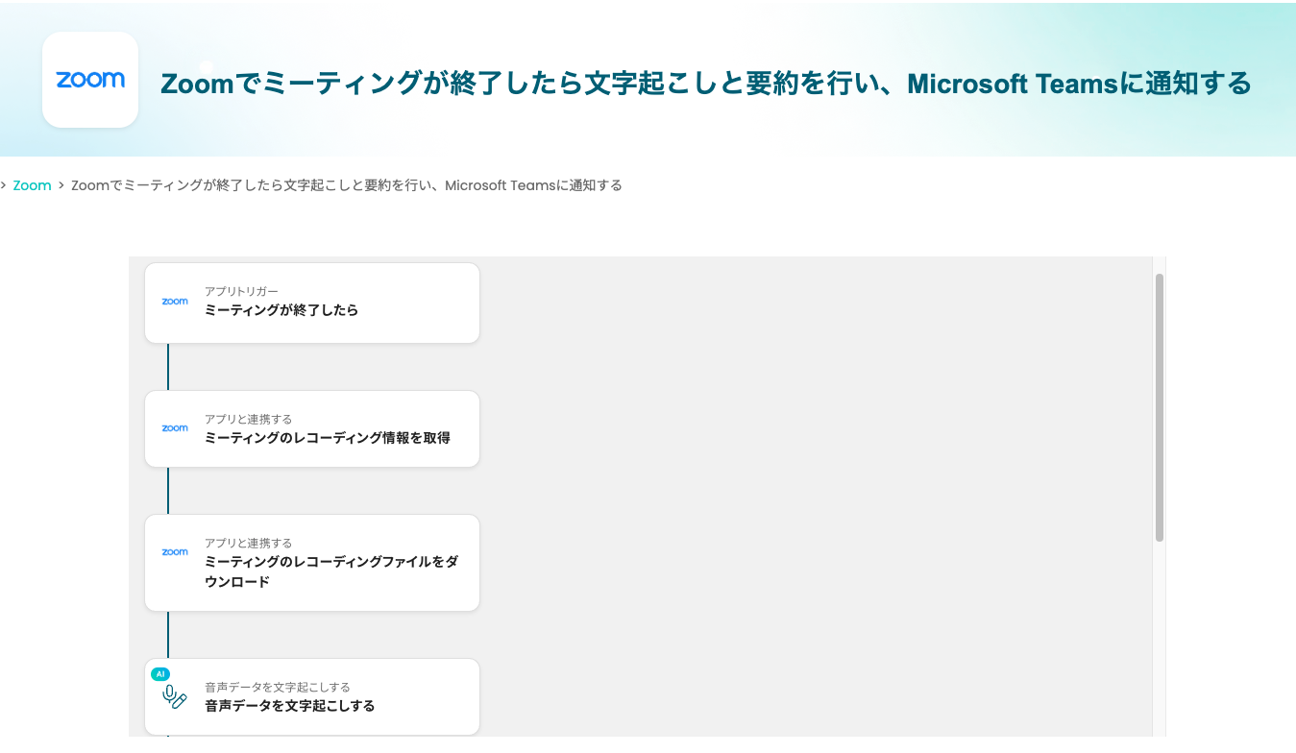Select the ミーティングが終了したら step title

click(x=281, y=310)
